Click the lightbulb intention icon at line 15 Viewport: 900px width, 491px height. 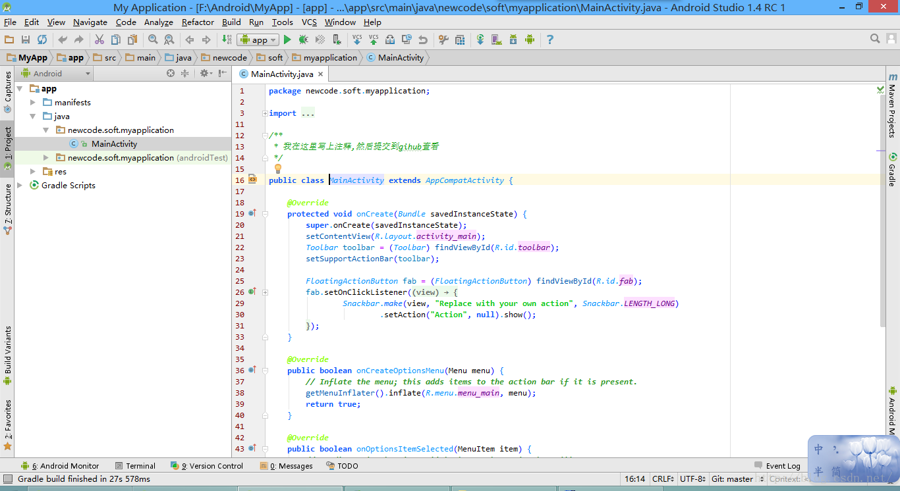(x=278, y=168)
